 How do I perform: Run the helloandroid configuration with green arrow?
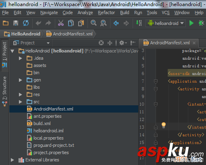(191, 23)
